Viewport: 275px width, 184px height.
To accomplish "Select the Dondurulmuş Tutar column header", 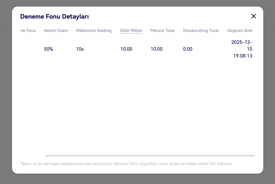I will tap(201, 30).
